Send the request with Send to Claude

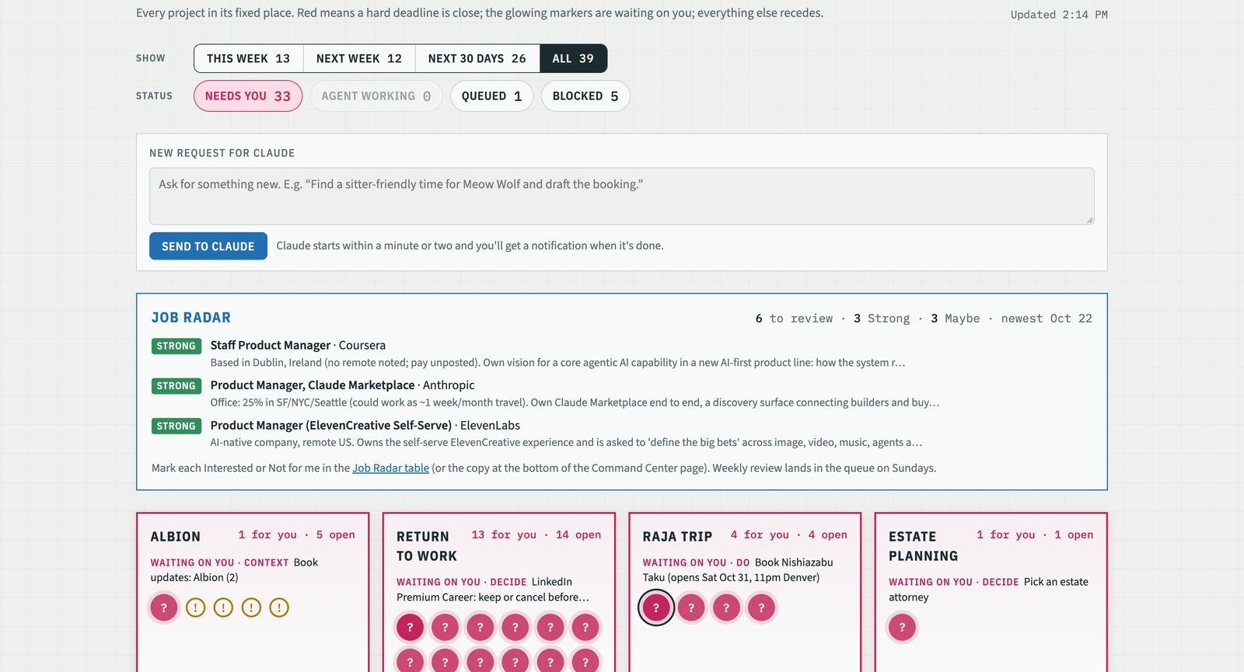tap(208, 246)
